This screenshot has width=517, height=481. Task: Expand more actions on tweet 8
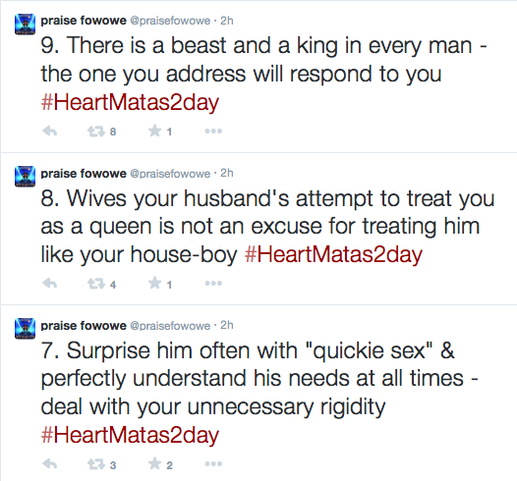213,284
